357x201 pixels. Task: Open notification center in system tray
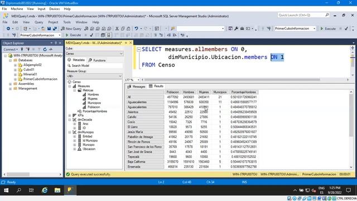pyautogui.click(x=348, y=190)
